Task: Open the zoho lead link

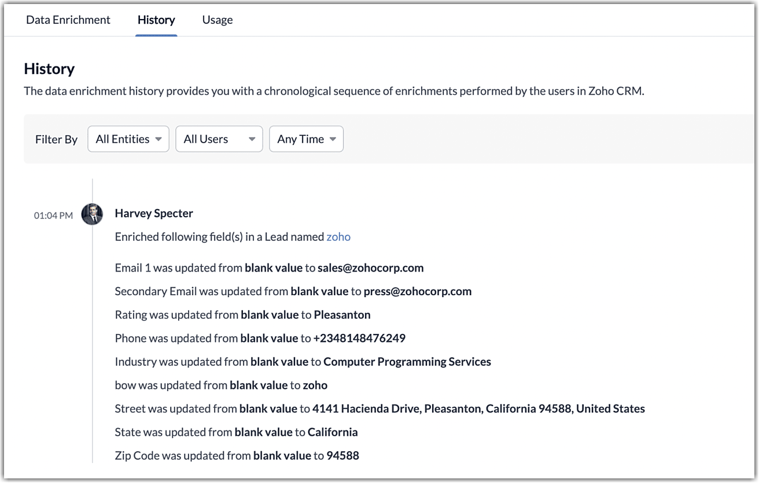Action: tap(338, 237)
